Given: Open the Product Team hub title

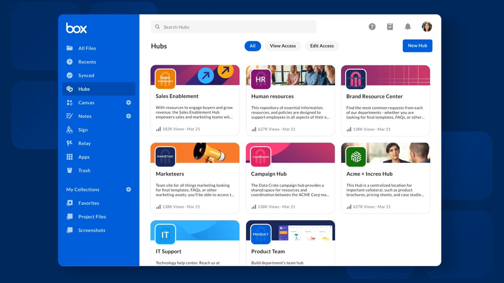Looking at the screenshot, I should (x=268, y=252).
